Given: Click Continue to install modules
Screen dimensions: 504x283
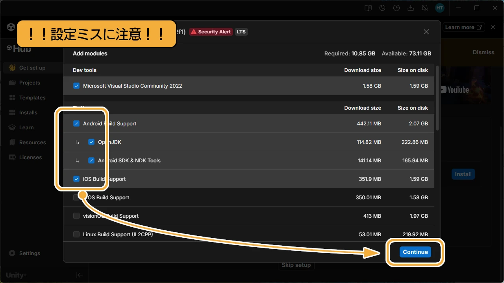Looking at the screenshot, I should click(x=415, y=252).
